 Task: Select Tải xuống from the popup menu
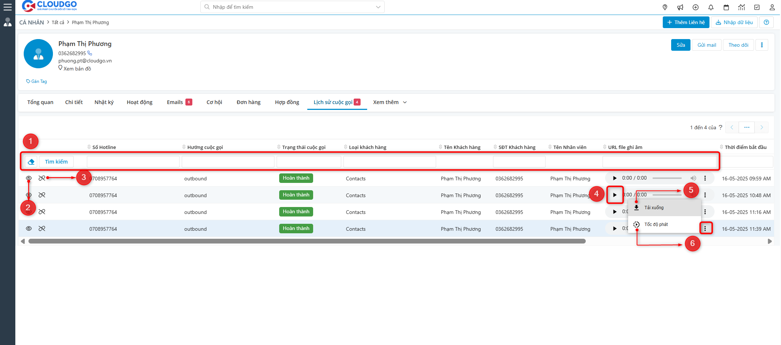coord(654,208)
